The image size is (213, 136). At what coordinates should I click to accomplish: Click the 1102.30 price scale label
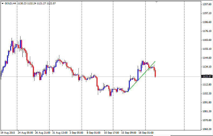point(207,94)
